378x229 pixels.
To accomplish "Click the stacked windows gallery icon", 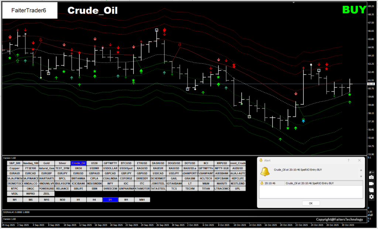I will (x=371, y=190).
